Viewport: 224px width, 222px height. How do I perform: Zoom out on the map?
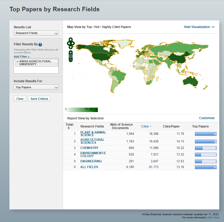(x=71, y=60)
